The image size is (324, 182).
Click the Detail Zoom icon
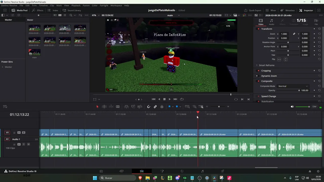point(194,107)
